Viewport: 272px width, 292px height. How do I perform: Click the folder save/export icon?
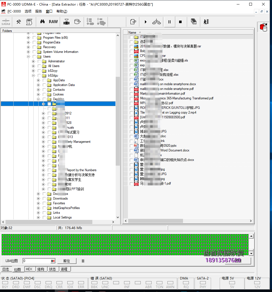(77, 22)
